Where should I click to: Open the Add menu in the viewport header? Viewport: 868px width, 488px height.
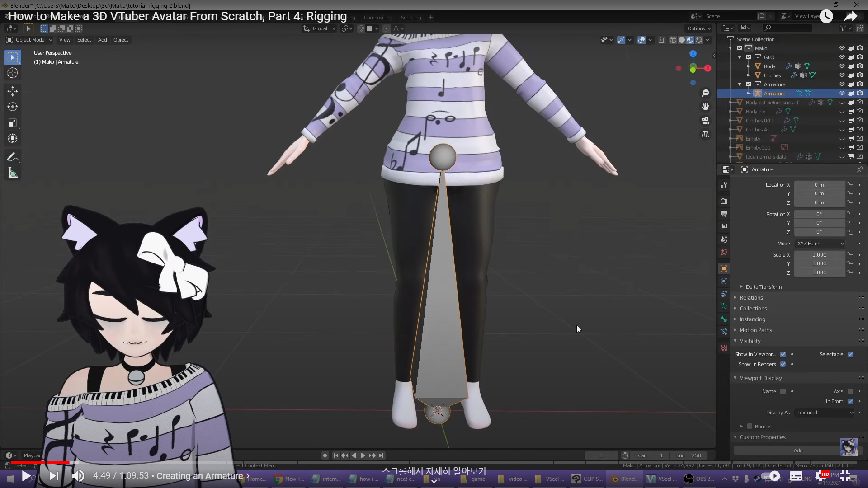102,40
